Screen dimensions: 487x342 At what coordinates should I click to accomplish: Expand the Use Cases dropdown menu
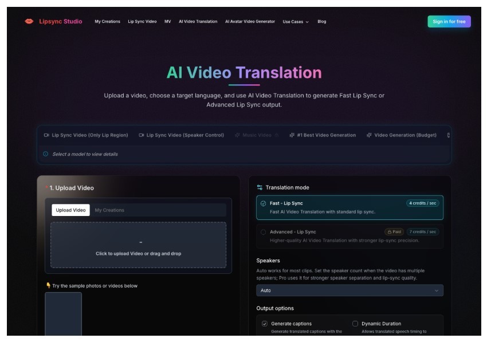click(296, 22)
